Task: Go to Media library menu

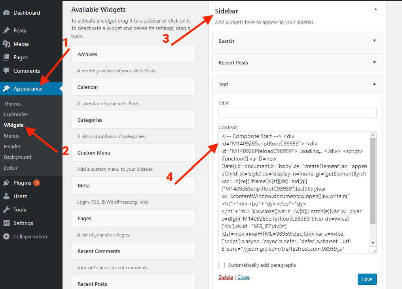Action: [21, 44]
